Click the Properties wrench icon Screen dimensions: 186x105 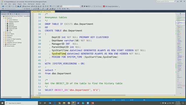pos(85,6)
